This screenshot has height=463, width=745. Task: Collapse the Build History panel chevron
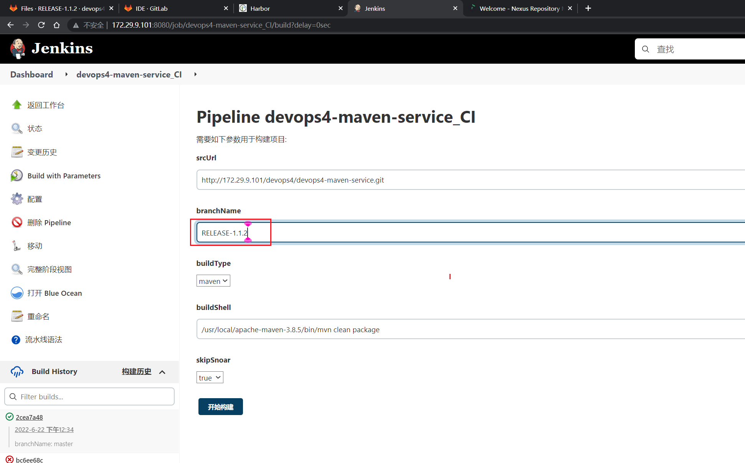click(162, 372)
